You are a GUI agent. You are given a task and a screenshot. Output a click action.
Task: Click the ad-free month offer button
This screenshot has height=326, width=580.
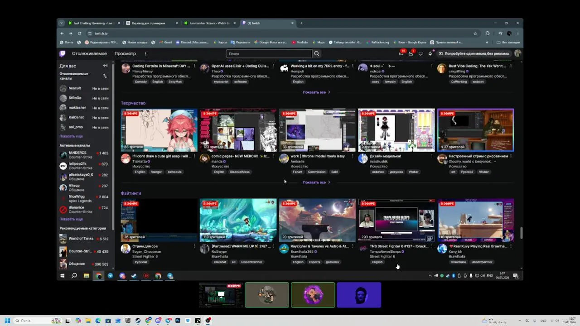474,53
